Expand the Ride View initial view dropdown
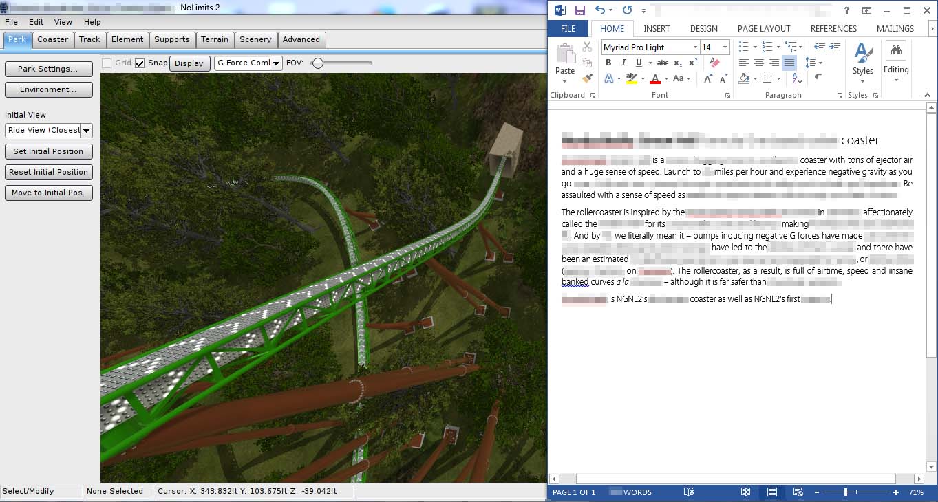The image size is (938, 502). point(87,131)
